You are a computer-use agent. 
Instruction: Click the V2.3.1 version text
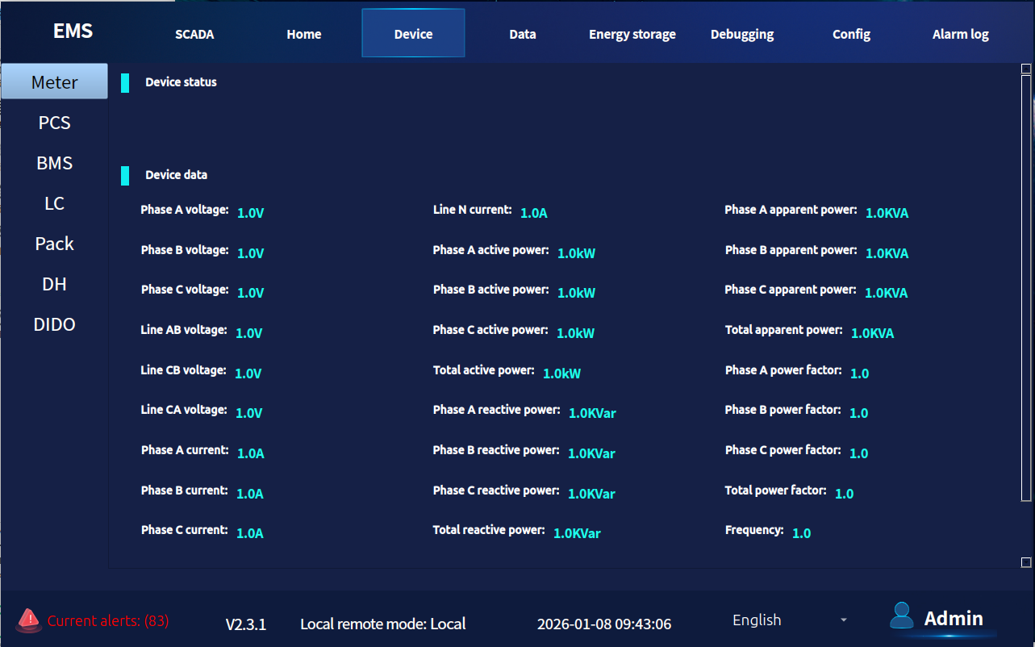[x=246, y=624]
